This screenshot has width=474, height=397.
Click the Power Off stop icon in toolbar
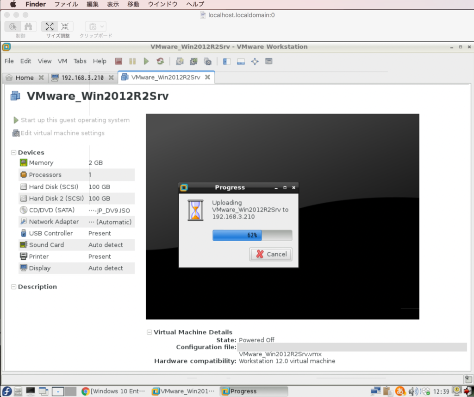118,62
